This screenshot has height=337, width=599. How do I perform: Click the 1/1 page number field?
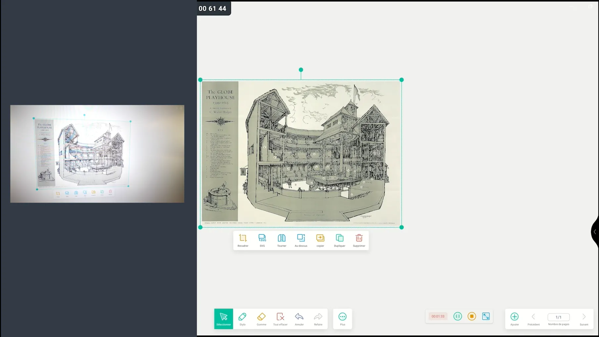click(558, 317)
